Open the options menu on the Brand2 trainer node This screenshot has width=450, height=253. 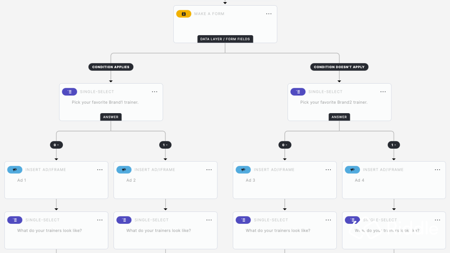pyautogui.click(x=383, y=91)
